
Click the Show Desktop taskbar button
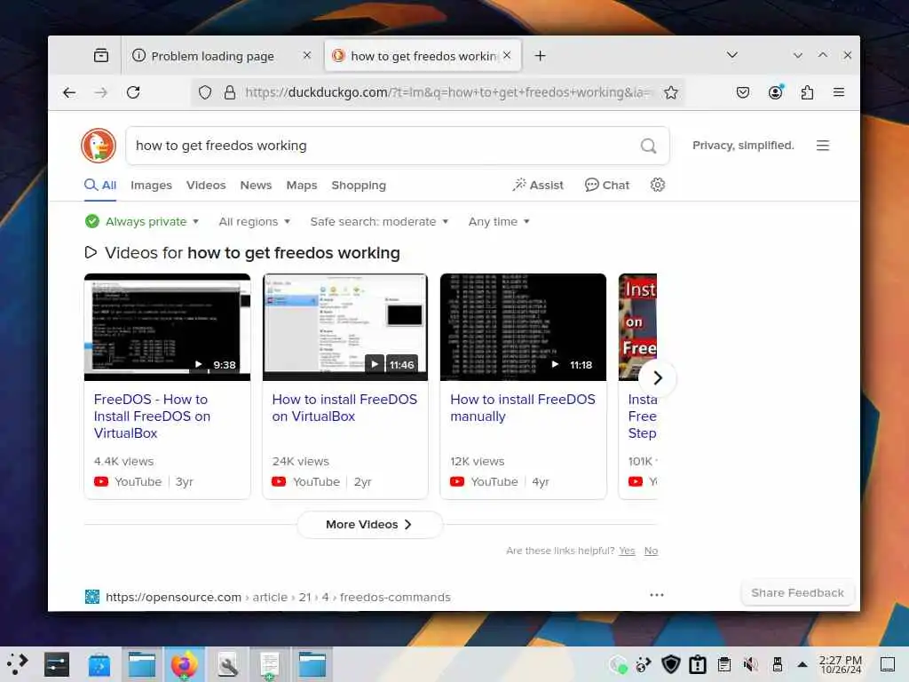coord(888,664)
